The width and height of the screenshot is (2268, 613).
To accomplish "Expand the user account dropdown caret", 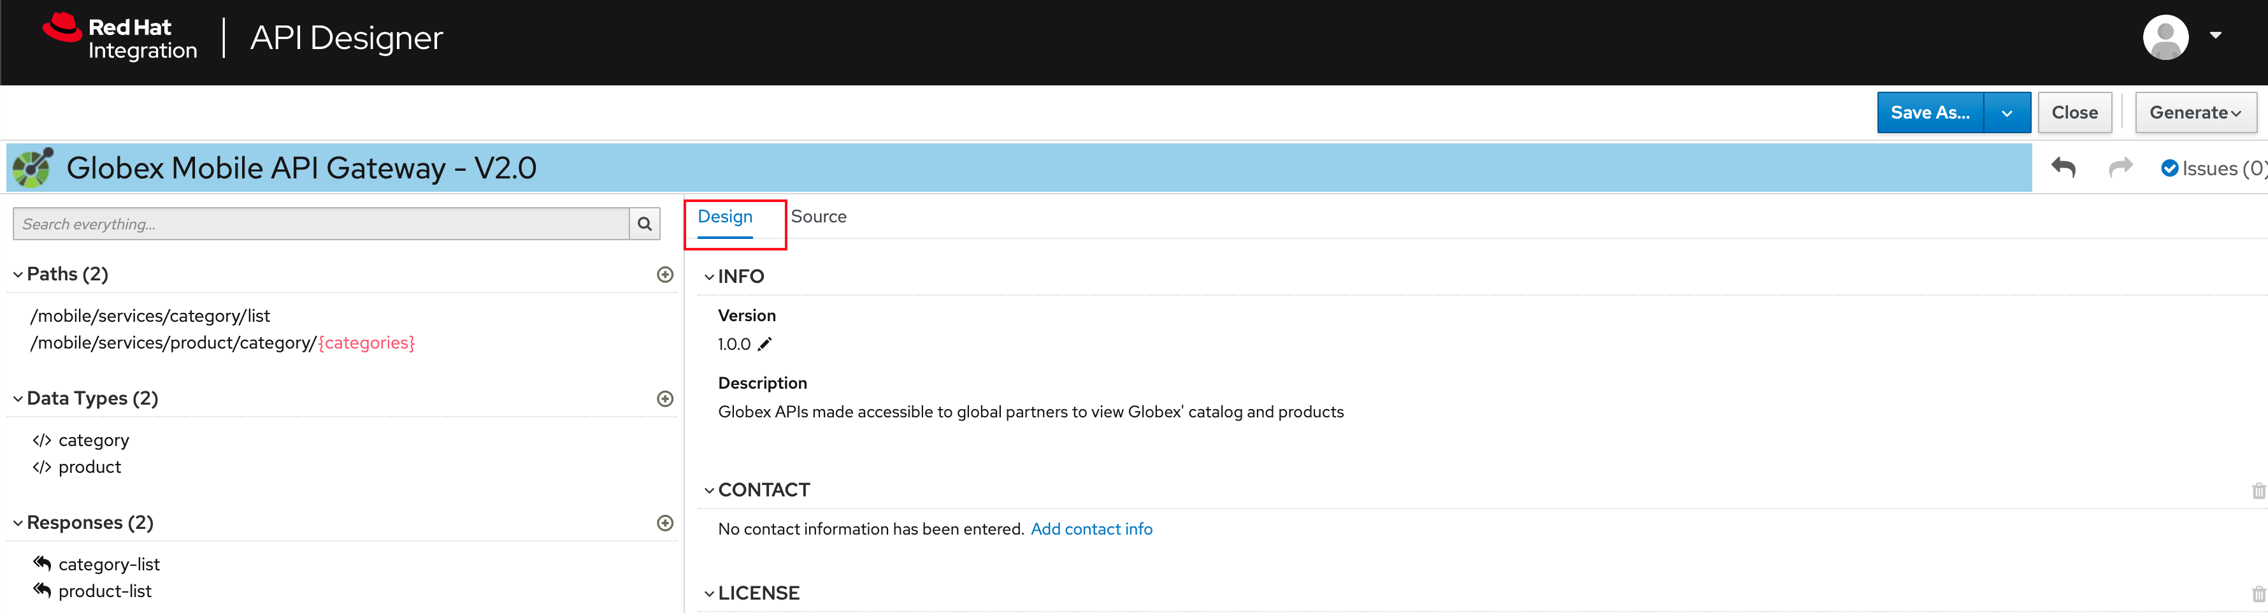I will (x=2215, y=35).
